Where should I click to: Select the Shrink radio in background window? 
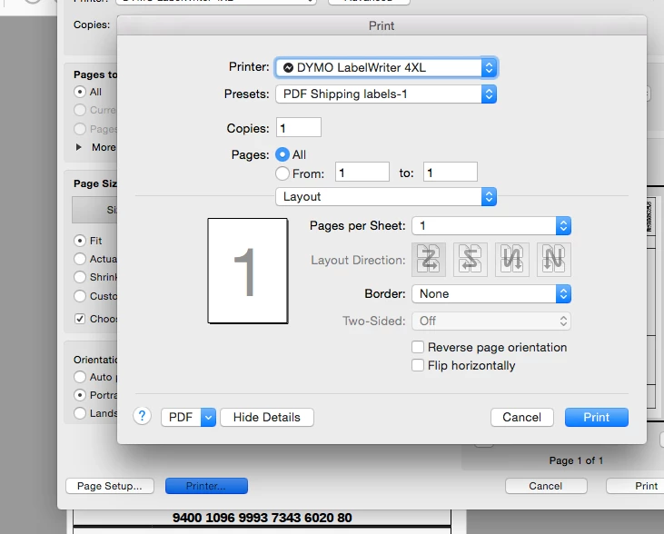coord(80,277)
